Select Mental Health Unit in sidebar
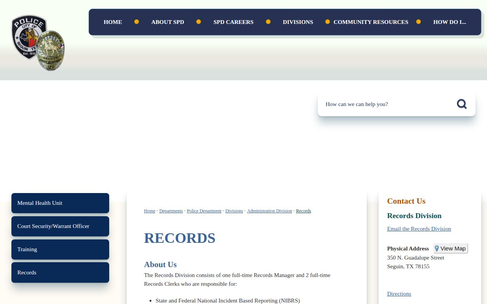Screen dimensions: 487x304 coord(60,203)
